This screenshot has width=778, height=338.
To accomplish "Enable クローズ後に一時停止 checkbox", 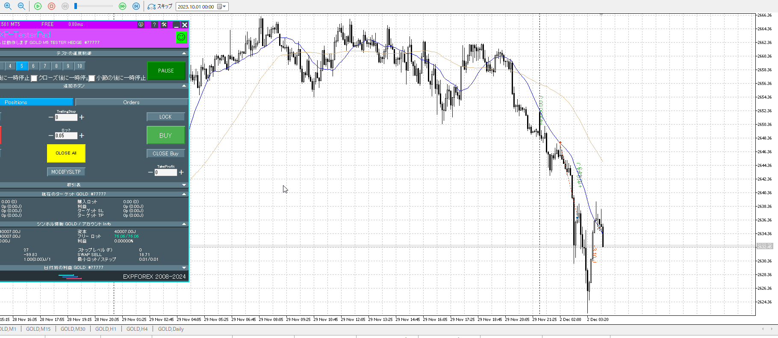I will (34, 78).
